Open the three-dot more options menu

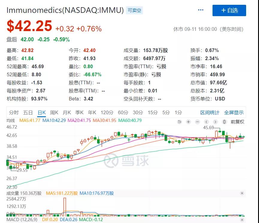[x=201, y=10]
